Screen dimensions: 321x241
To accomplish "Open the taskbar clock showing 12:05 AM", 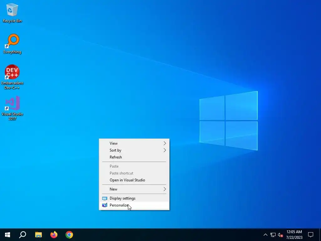I will coord(294,235).
